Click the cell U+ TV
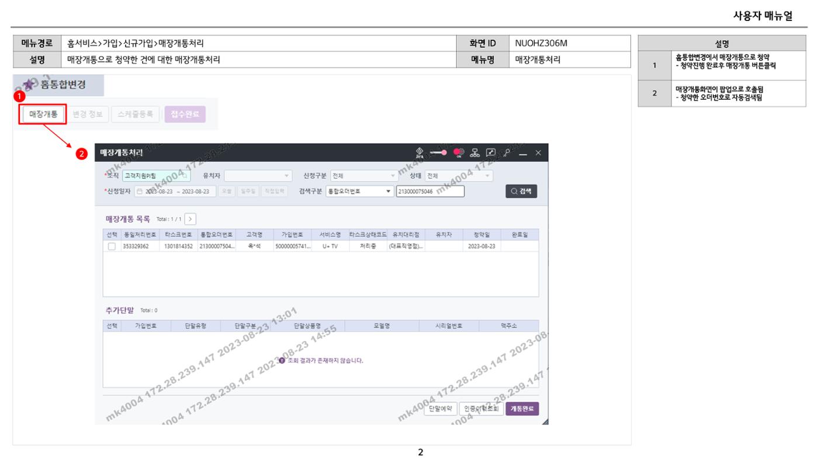The width and height of the screenshot is (818, 460). click(330, 246)
